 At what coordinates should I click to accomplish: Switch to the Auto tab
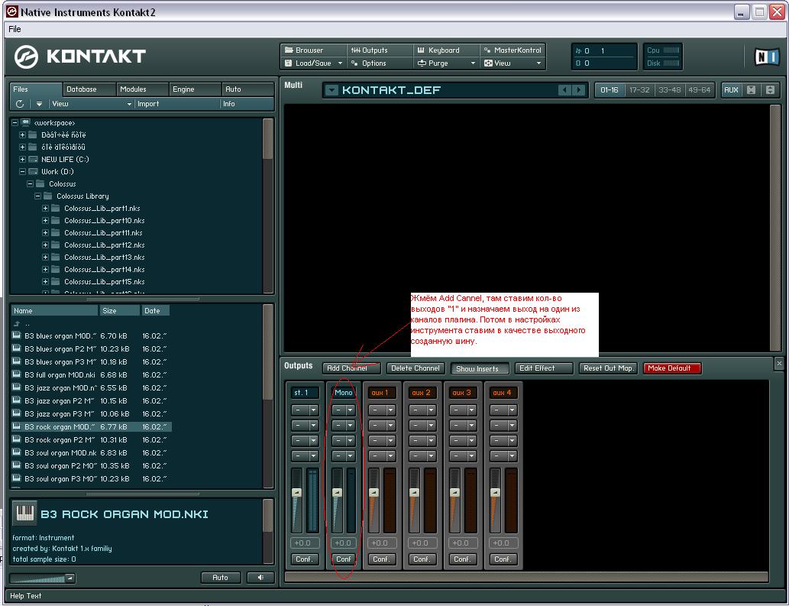click(x=247, y=89)
